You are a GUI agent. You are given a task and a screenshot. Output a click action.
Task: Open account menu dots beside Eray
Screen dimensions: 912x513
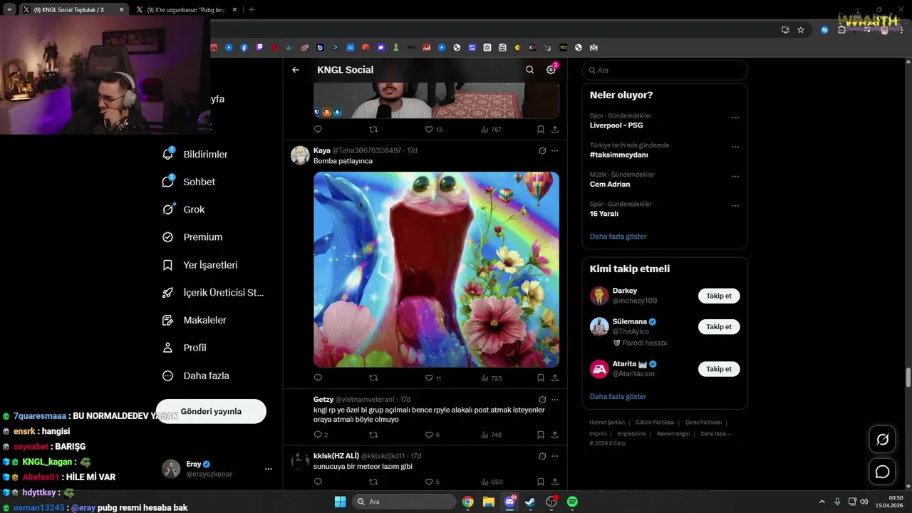click(269, 469)
